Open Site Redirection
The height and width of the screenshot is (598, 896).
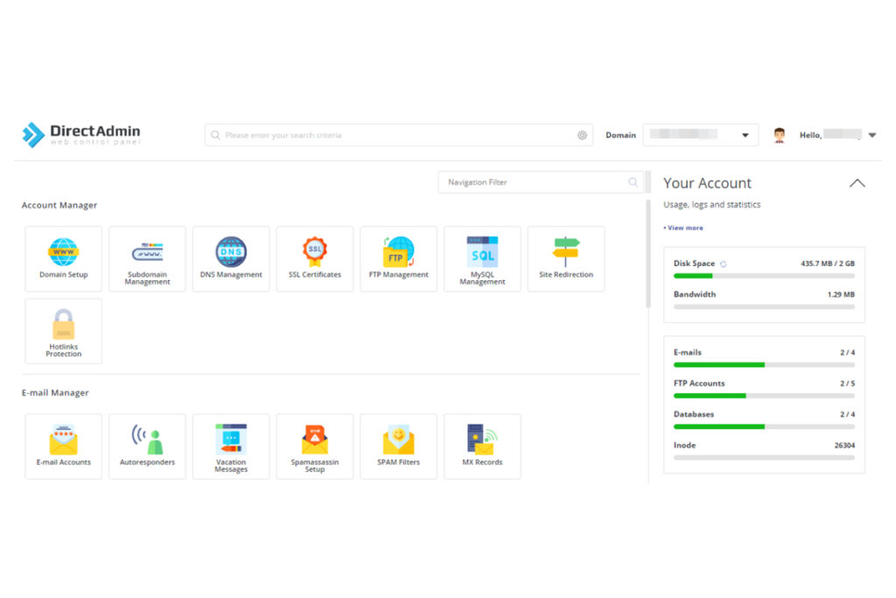tap(566, 259)
